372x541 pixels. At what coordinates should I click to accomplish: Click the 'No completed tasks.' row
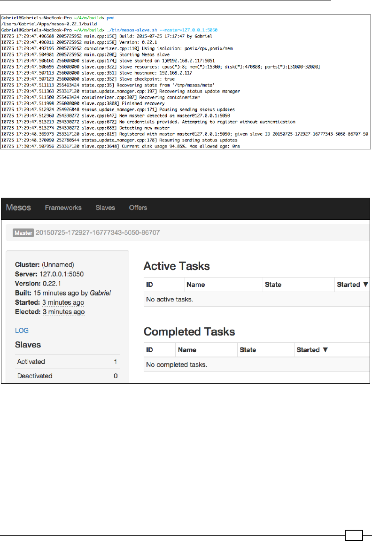pos(257,364)
